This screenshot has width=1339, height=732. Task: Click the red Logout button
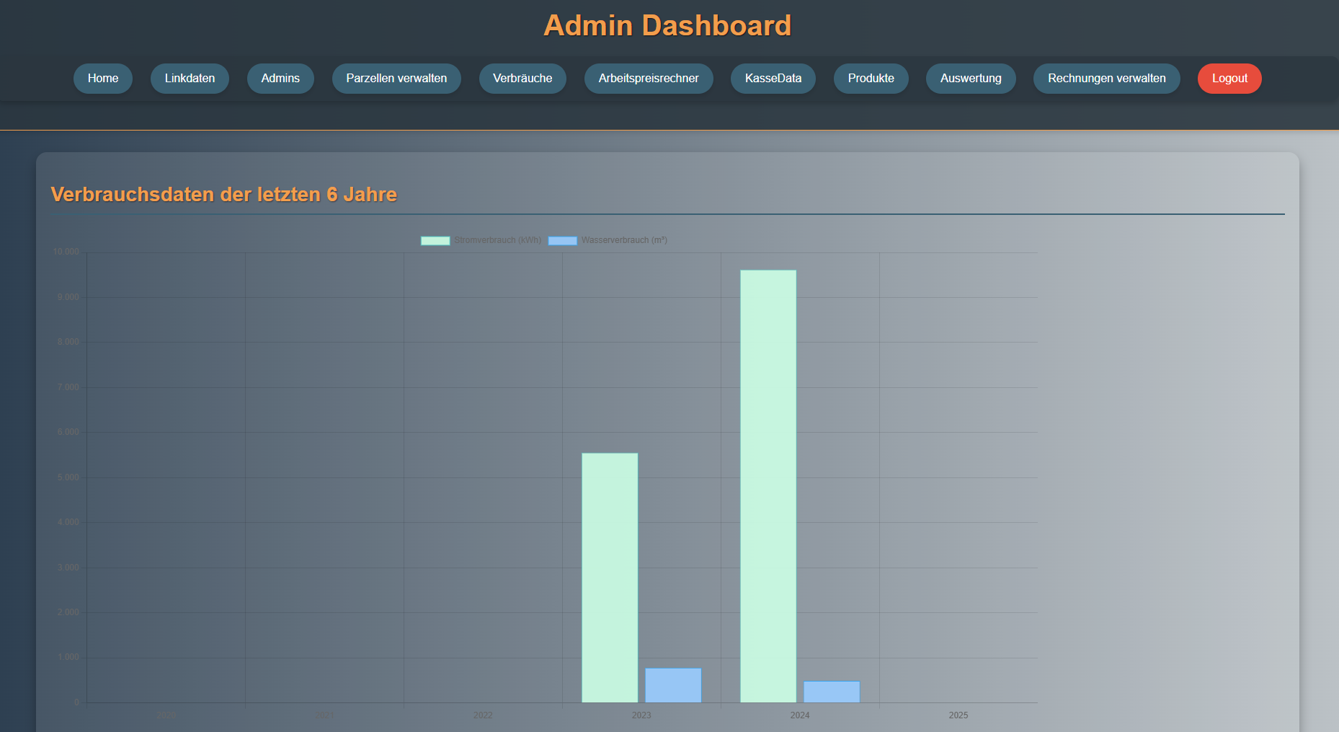(x=1229, y=79)
